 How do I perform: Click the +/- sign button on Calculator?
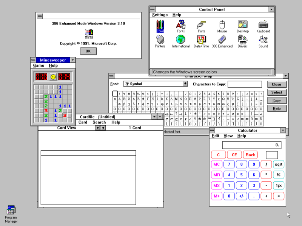pos(241,196)
